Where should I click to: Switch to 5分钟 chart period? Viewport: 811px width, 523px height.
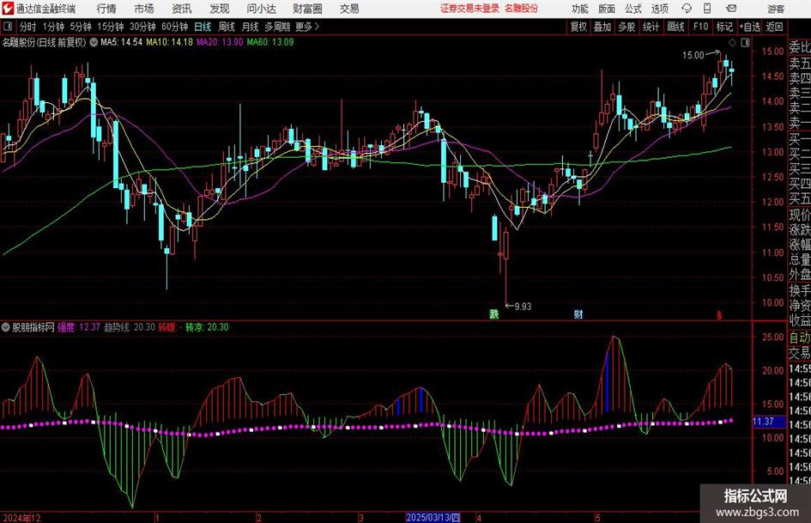pos(81,27)
